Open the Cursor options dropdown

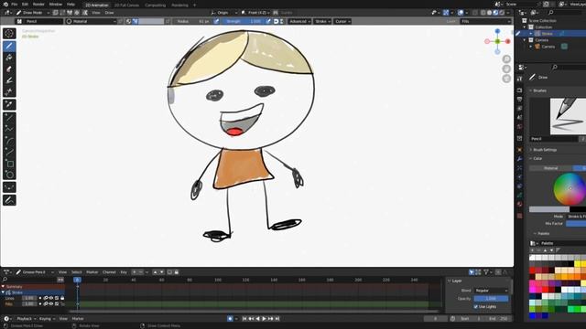click(342, 21)
